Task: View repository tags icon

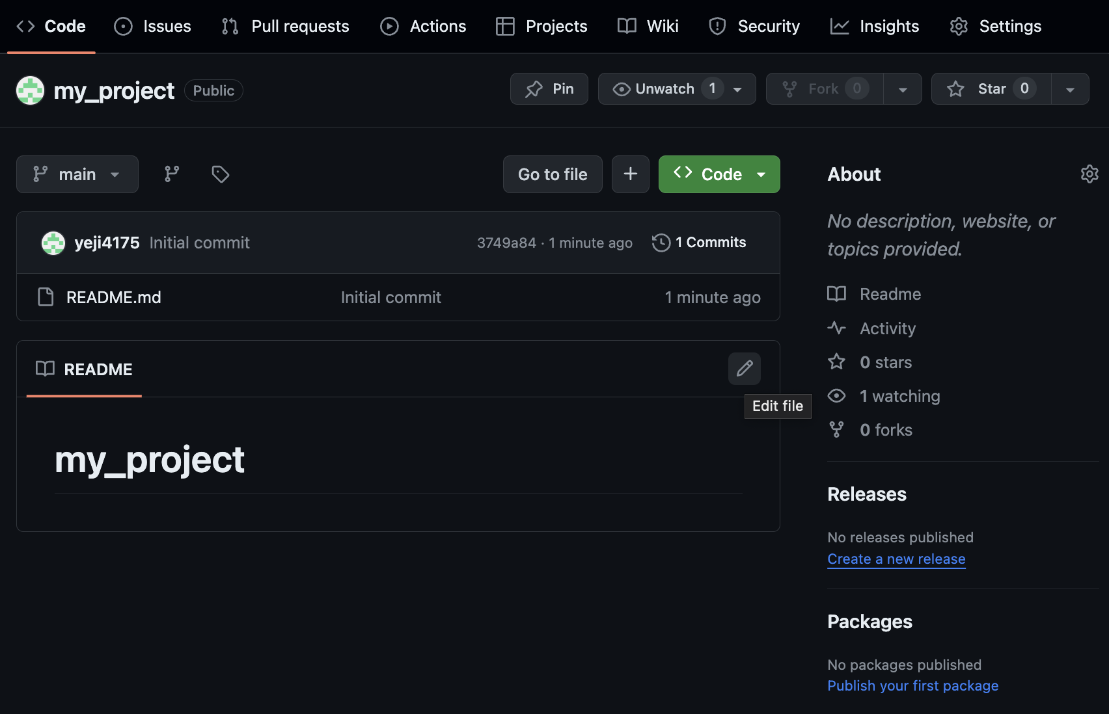Action: (x=221, y=174)
